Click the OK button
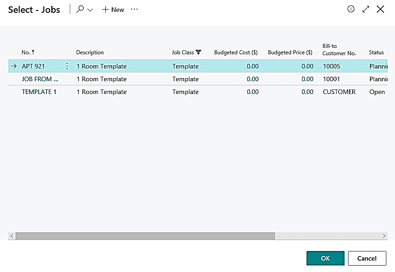The image size is (395, 272). [325, 258]
